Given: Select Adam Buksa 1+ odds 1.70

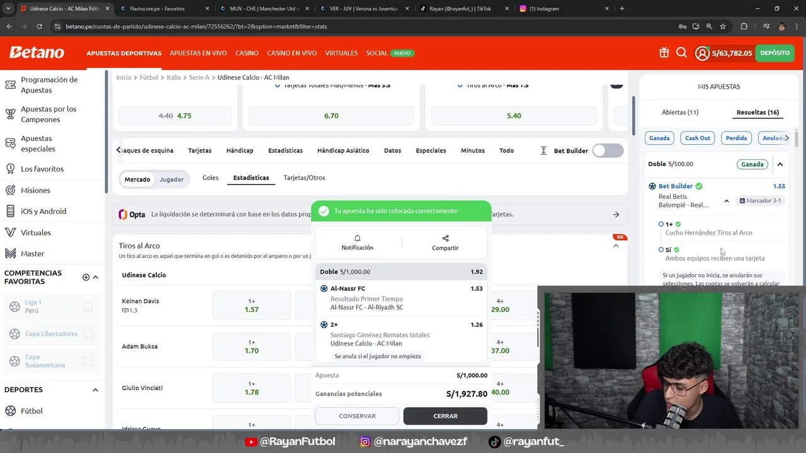Looking at the screenshot, I should tap(251, 347).
